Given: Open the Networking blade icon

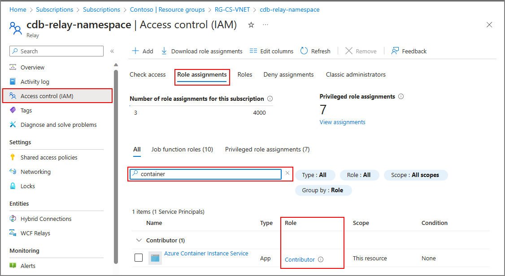Looking at the screenshot, I should (x=12, y=172).
